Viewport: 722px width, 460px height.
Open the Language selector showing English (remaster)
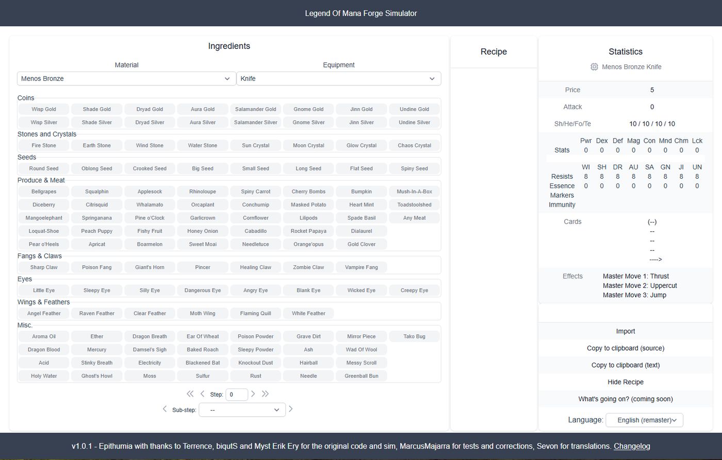click(644, 420)
